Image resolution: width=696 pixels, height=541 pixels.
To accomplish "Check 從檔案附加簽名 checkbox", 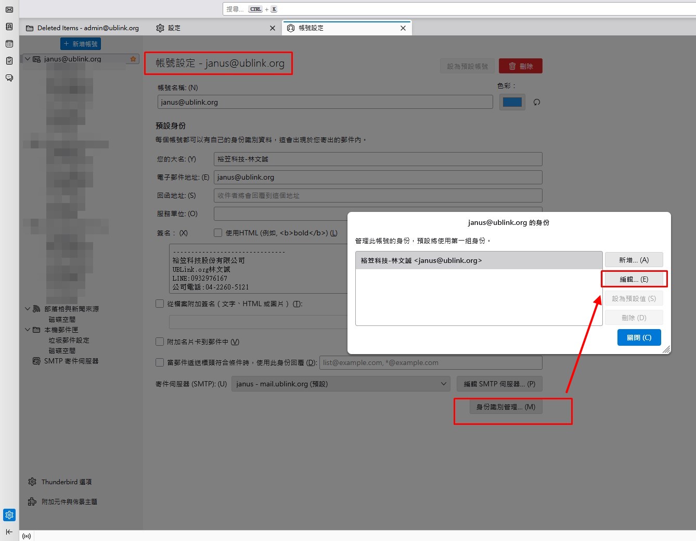I will (160, 304).
